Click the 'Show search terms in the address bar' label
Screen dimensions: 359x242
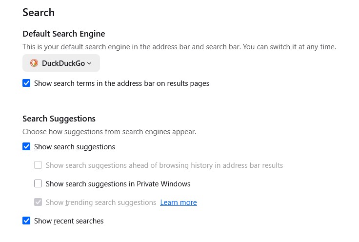[x=121, y=83]
